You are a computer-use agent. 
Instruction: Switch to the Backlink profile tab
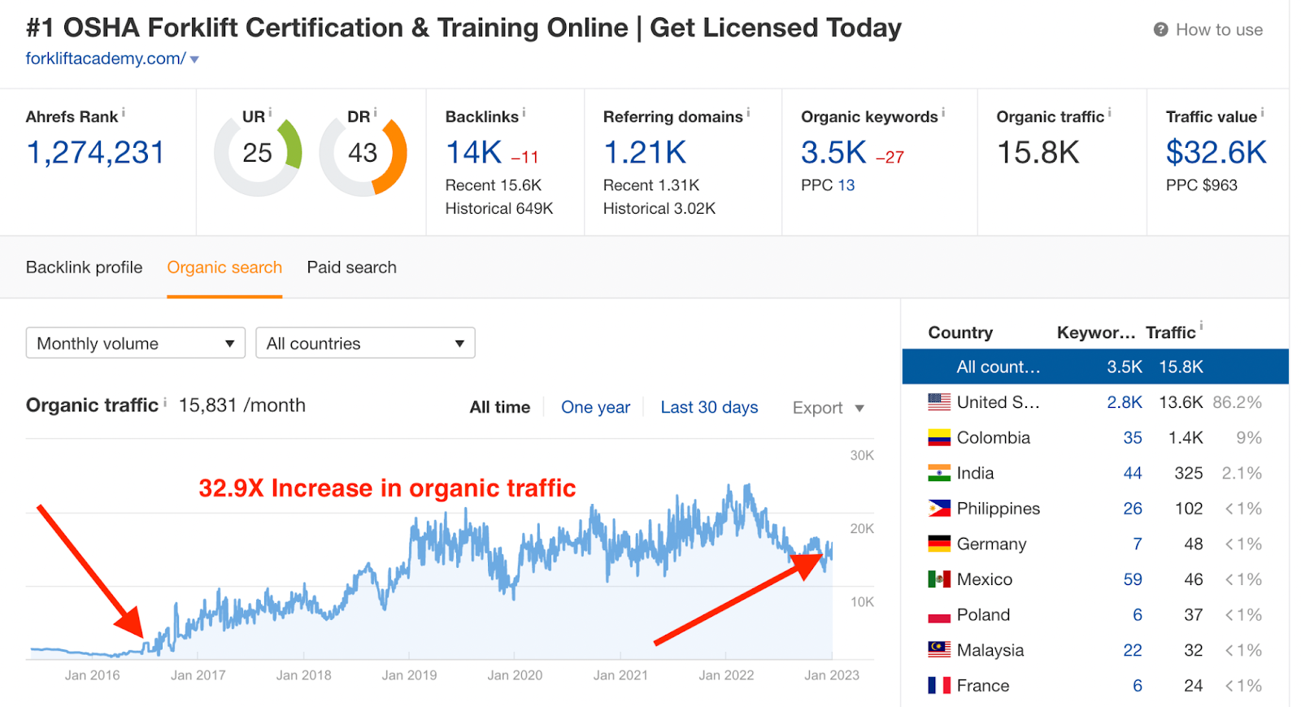(x=84, y=267)
